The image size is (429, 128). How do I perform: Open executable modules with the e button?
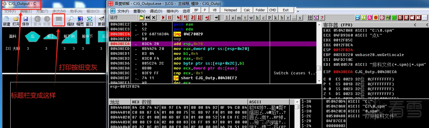(x=233, y=17)
